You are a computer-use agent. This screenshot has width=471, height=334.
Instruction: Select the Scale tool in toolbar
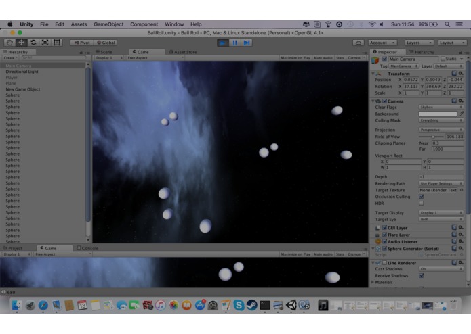[45, 43]
